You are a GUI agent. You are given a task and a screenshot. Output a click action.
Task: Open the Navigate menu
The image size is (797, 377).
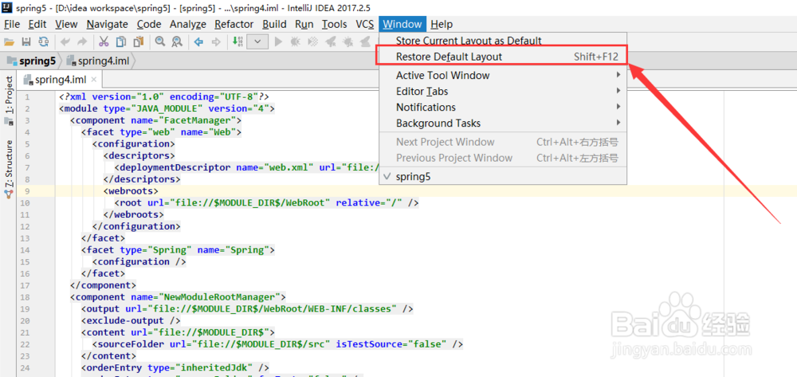point(108,24)
